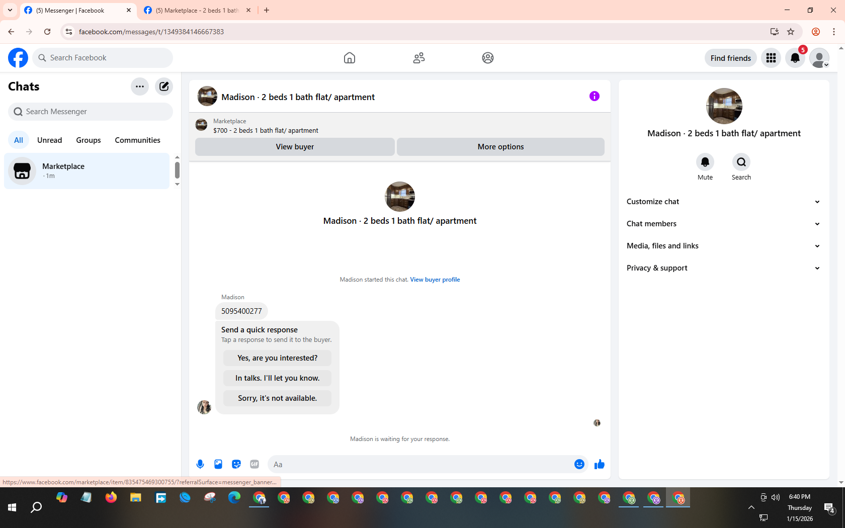Screen dimensions: 845x528
Task: Close the Marketplace browser tab
Action: pyautogui.click(x=248, y=10)
